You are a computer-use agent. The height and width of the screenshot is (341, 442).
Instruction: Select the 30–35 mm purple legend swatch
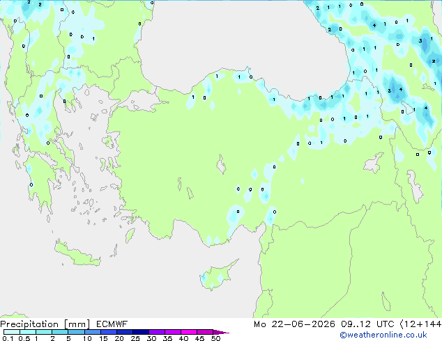157,332
